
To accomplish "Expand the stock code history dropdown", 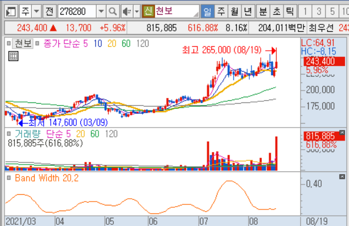I will pyautogui.click(x=101, y=11).
